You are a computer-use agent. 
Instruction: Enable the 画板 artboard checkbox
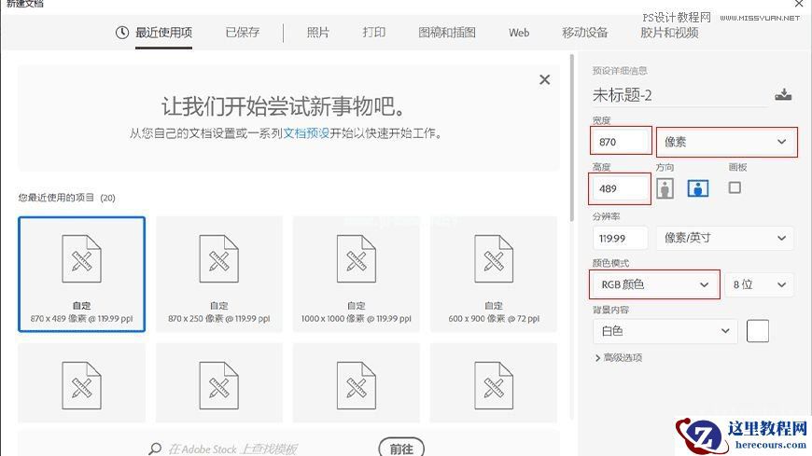click(x=735, y=187)
